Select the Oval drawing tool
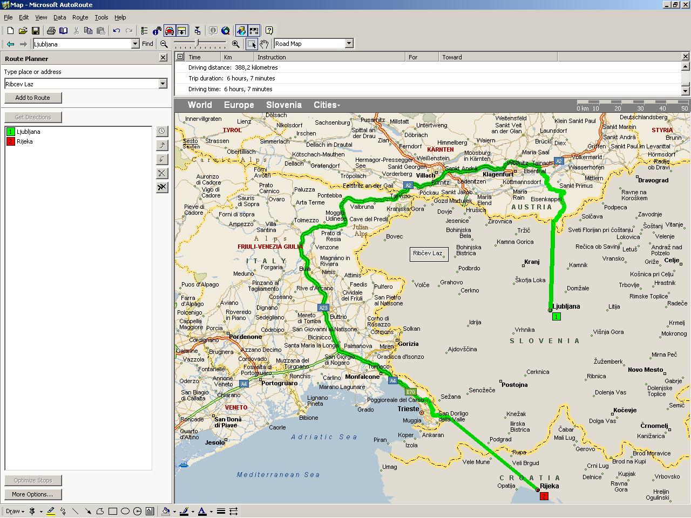691x518 pixels. [x=125, y=511]
